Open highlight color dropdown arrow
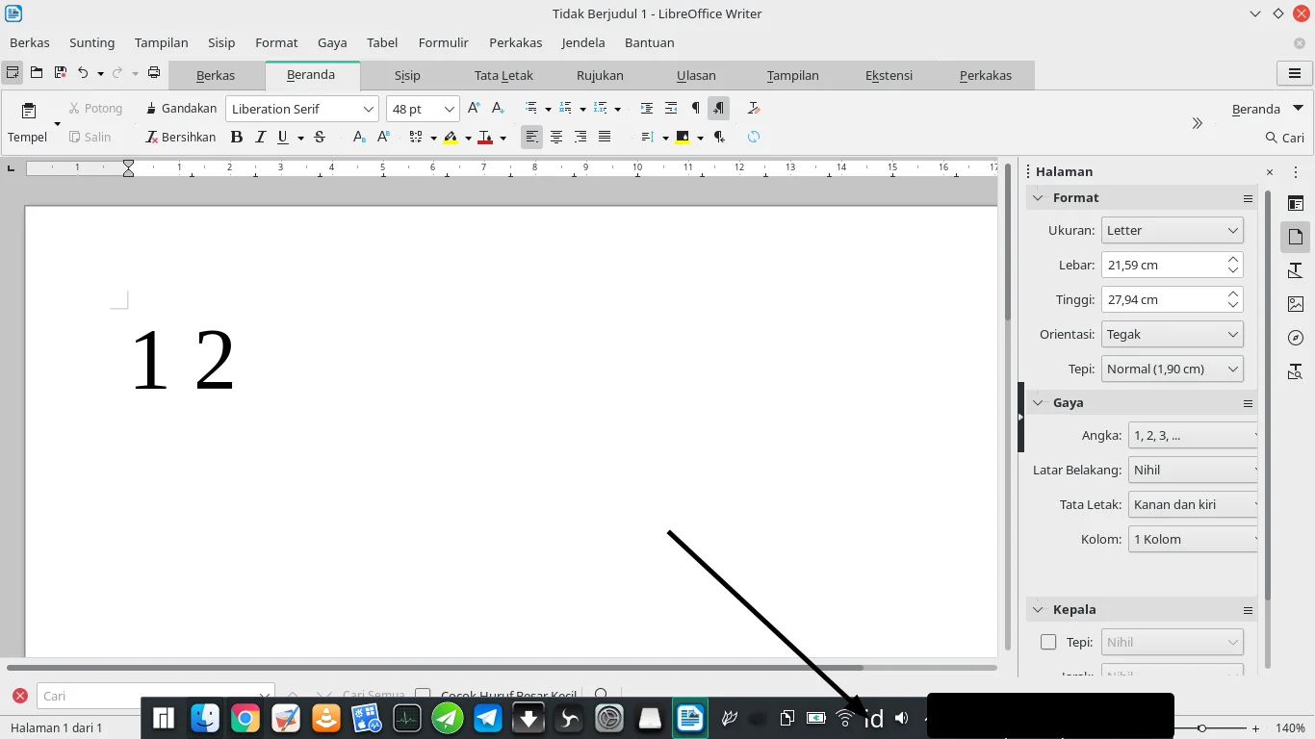 pos(468,138)
